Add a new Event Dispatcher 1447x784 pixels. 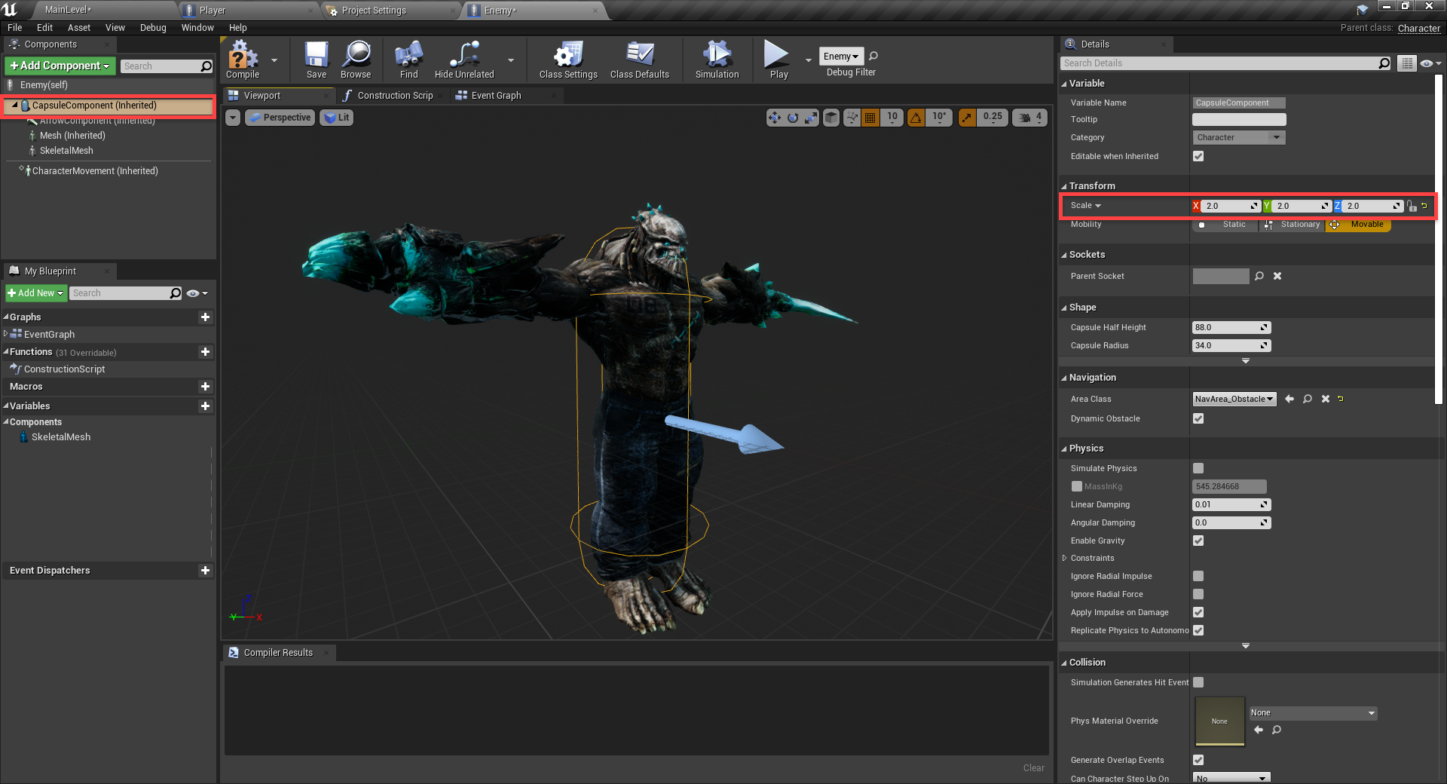[205, 571]
